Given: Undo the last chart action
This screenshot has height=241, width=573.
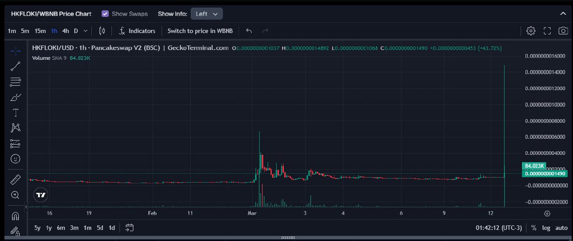Looking at the screenshot, I should click(249, 30).
